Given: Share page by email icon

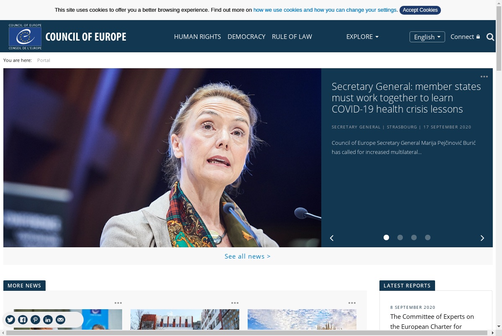Looking at the screenshot, I should click(x=61, y=320).
